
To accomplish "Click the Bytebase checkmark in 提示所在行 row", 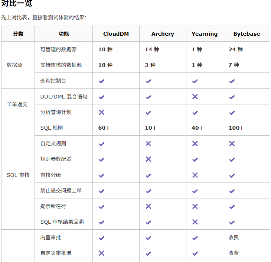I will [232, 207].
